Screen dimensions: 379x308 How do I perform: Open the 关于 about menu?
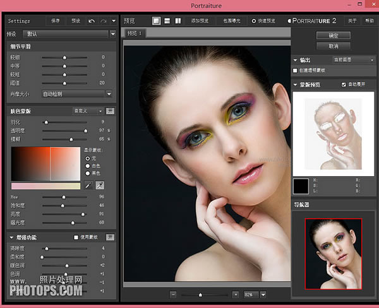coord(353,21)
